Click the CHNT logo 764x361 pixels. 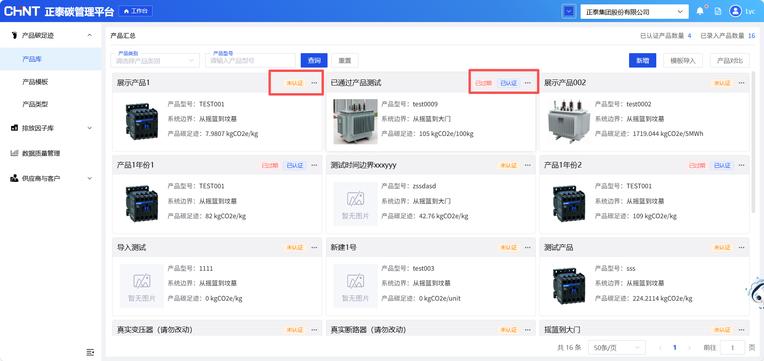22,11
